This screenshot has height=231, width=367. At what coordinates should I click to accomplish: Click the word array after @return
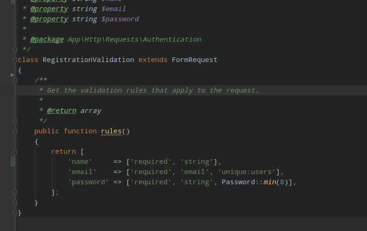point(91,111)
